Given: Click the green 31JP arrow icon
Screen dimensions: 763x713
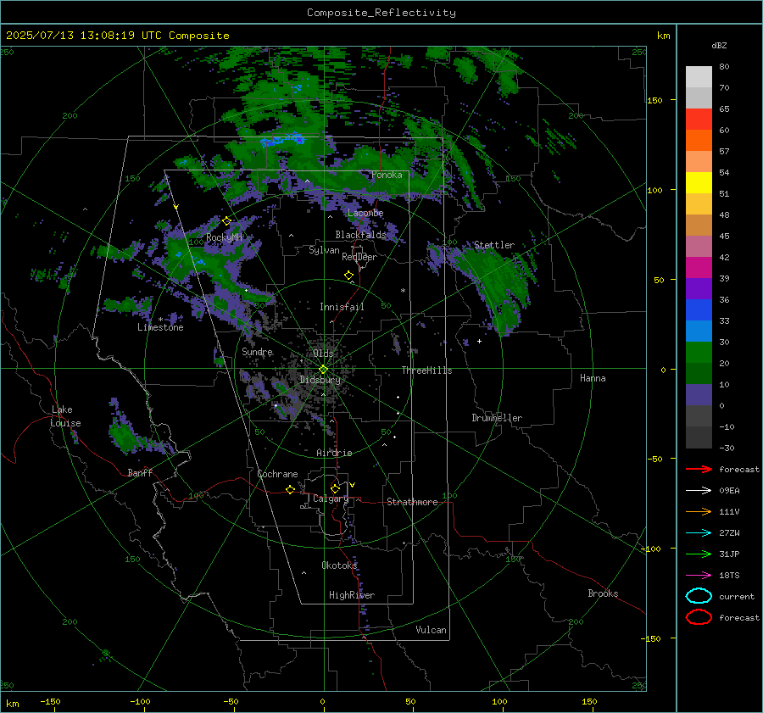Looking at the screenshot, I should [x=699, y=554].
